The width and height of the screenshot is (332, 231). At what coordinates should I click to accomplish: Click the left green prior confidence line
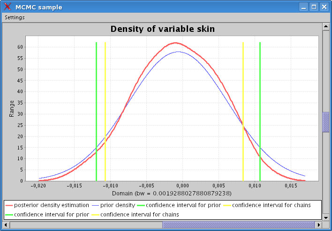click(96, 112)
